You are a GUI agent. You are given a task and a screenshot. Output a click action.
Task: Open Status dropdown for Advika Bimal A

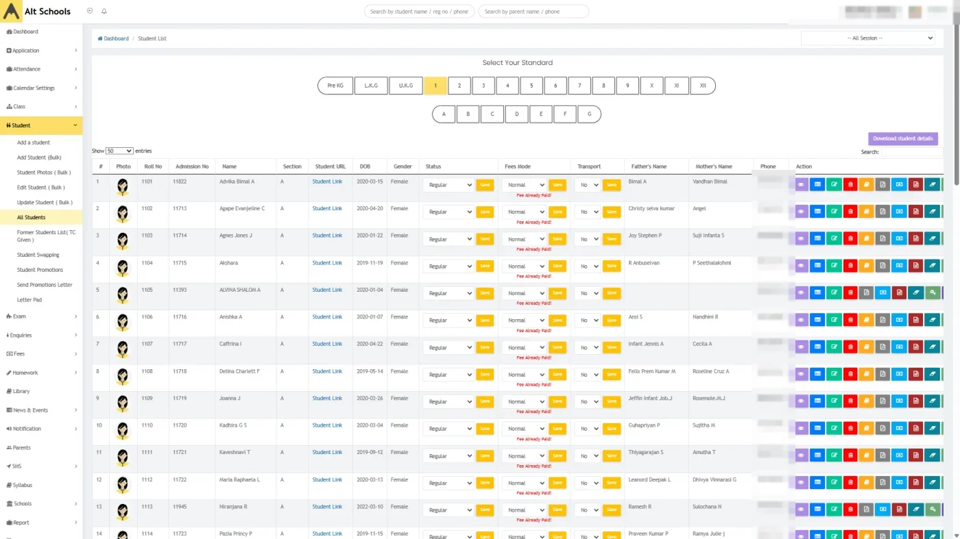pyautogui.click(x=448, y=185)
